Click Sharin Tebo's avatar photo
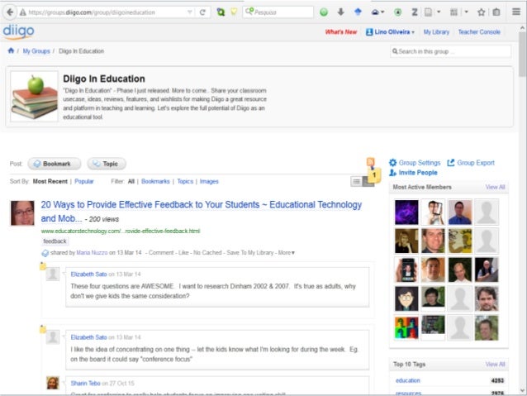 [x=53, y=383]
